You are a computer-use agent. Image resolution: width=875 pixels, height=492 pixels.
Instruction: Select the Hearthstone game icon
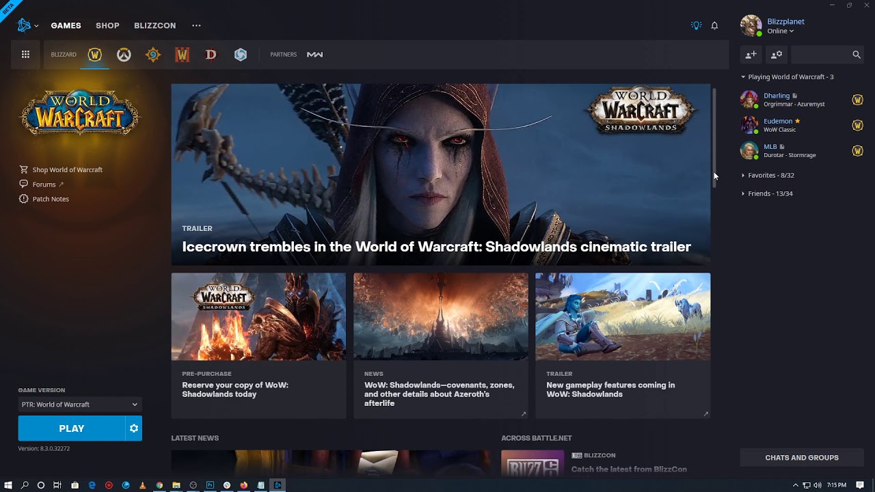pos(153,55)
